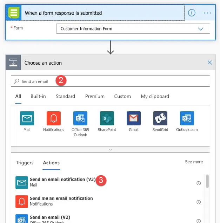Click Outlook icon beside Send an email (V2)
This screenshot has height=223, width=220.
point(22,219)
